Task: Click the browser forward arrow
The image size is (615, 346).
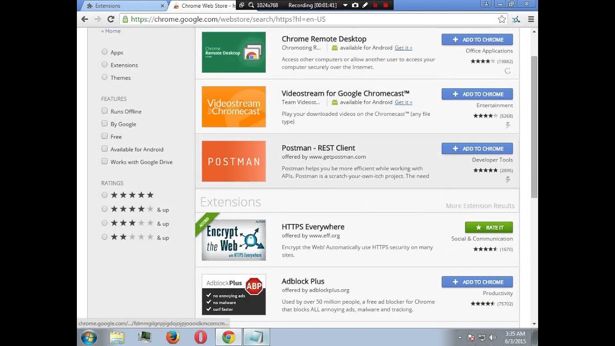Action: (x=98, y=19)
